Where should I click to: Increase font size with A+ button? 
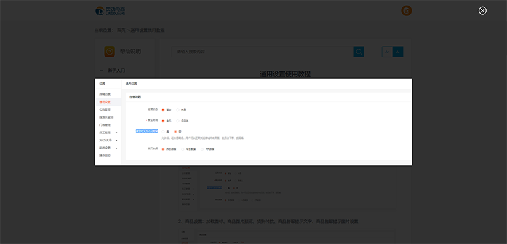tap(388, 52)
